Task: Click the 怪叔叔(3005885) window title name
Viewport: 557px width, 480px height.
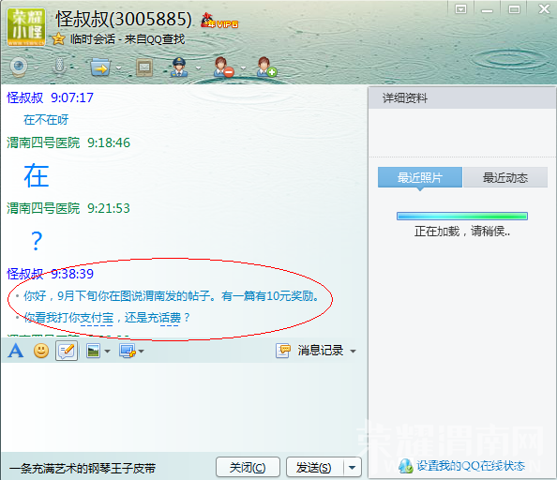Action: point(124,19)
